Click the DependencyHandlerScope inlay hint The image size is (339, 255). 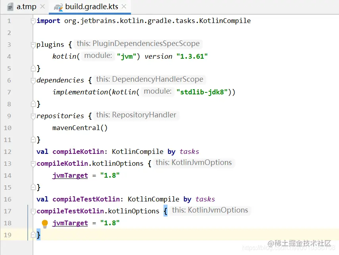point(150,79)
